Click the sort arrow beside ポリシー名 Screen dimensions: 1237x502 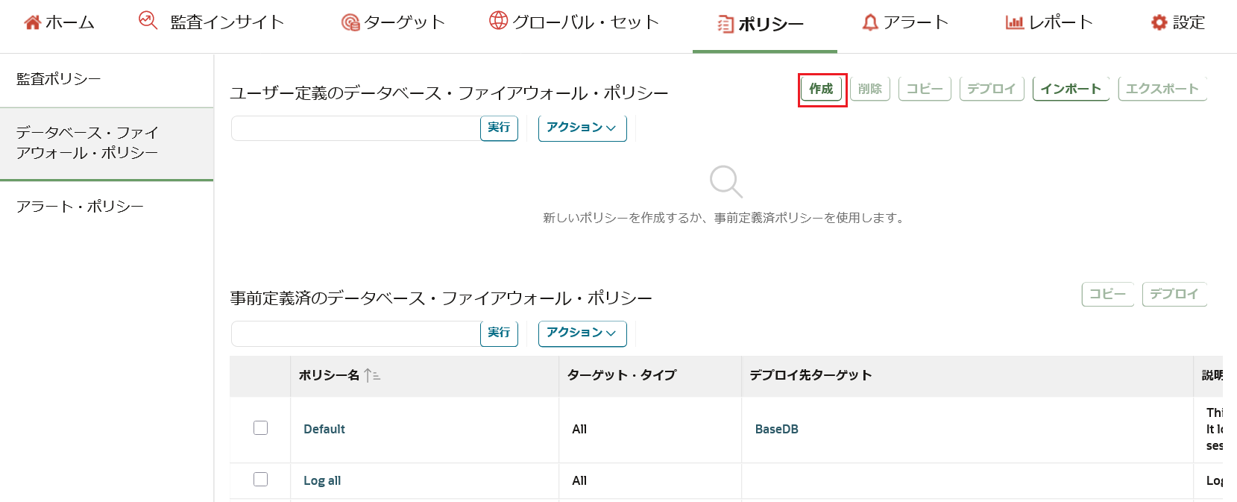pyautogui.click(x=372, y=375)
